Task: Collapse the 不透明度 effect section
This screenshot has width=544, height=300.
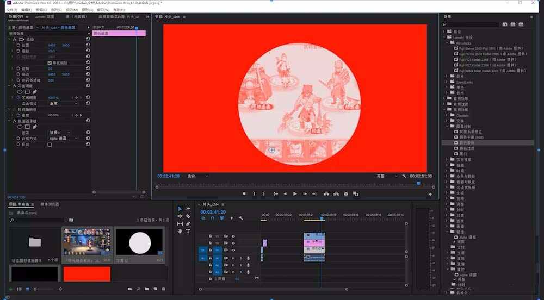Action: 9,86
